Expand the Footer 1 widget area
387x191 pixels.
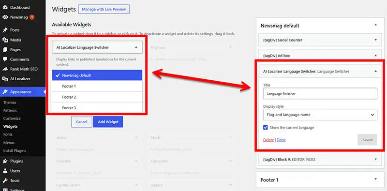pos(320,180)
